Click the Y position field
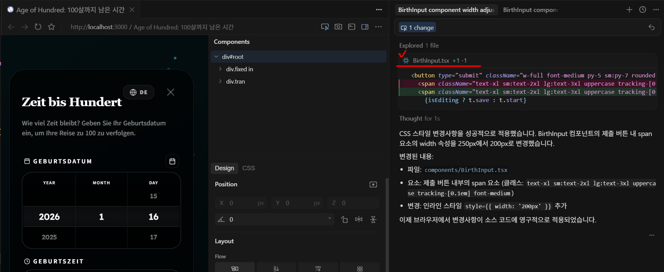664x272 pixels. coord(298,203)
